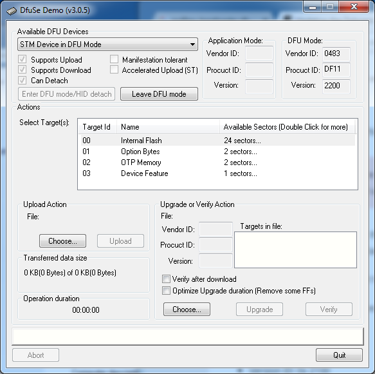Select the OTP Memory target row

pyautogui.click(x=217, y=162)
